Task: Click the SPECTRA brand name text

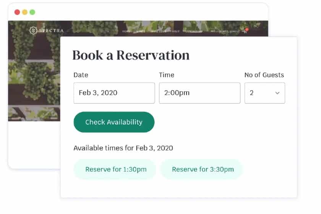Action: [51, 31]
